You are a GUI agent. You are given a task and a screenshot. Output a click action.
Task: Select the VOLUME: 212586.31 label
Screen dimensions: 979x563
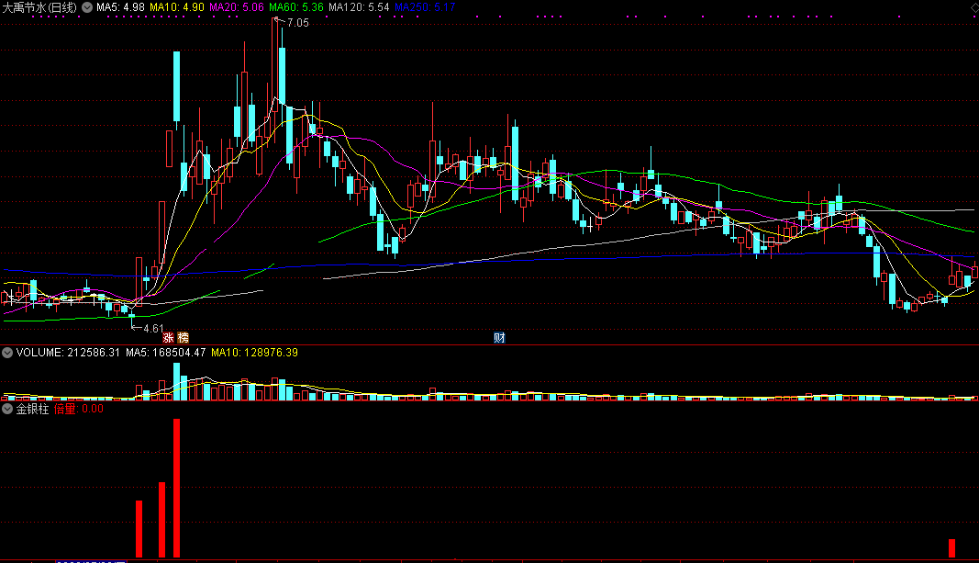[68, 353]
